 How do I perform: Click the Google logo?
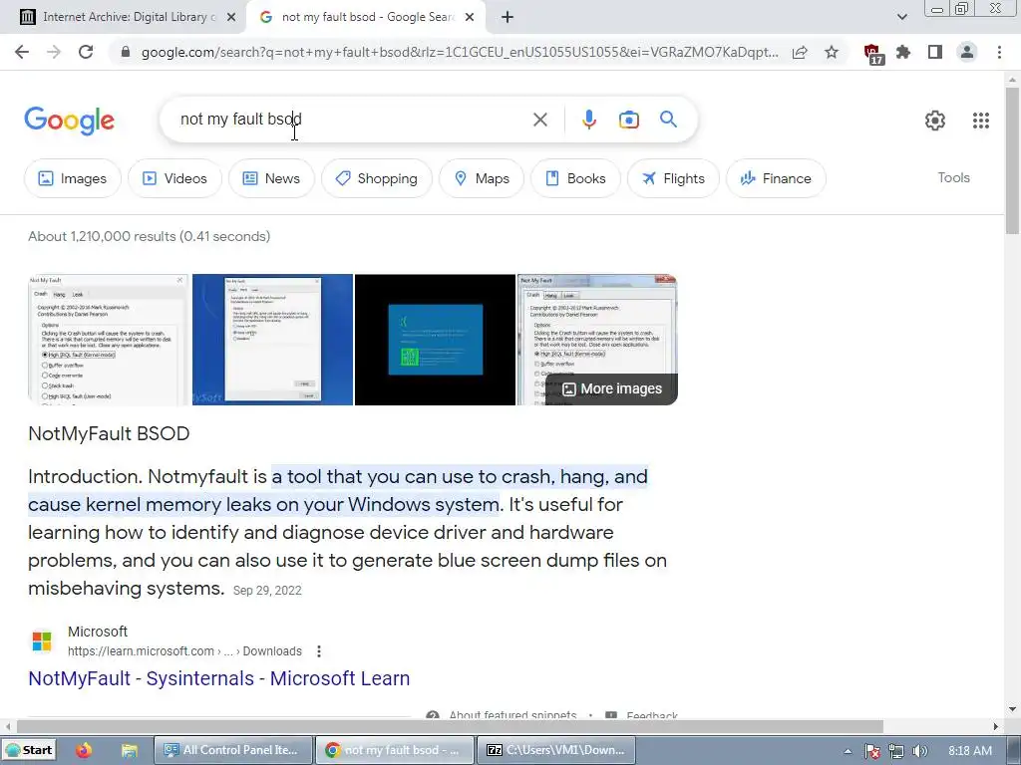coord(70,121)
